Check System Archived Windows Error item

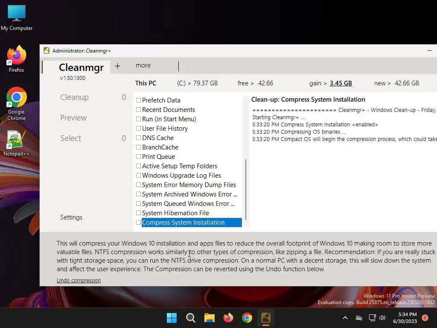pyautogui.click(x=138, y=194)
